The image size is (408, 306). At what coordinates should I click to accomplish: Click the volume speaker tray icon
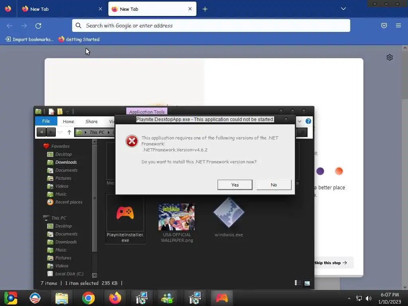[369, 298]
